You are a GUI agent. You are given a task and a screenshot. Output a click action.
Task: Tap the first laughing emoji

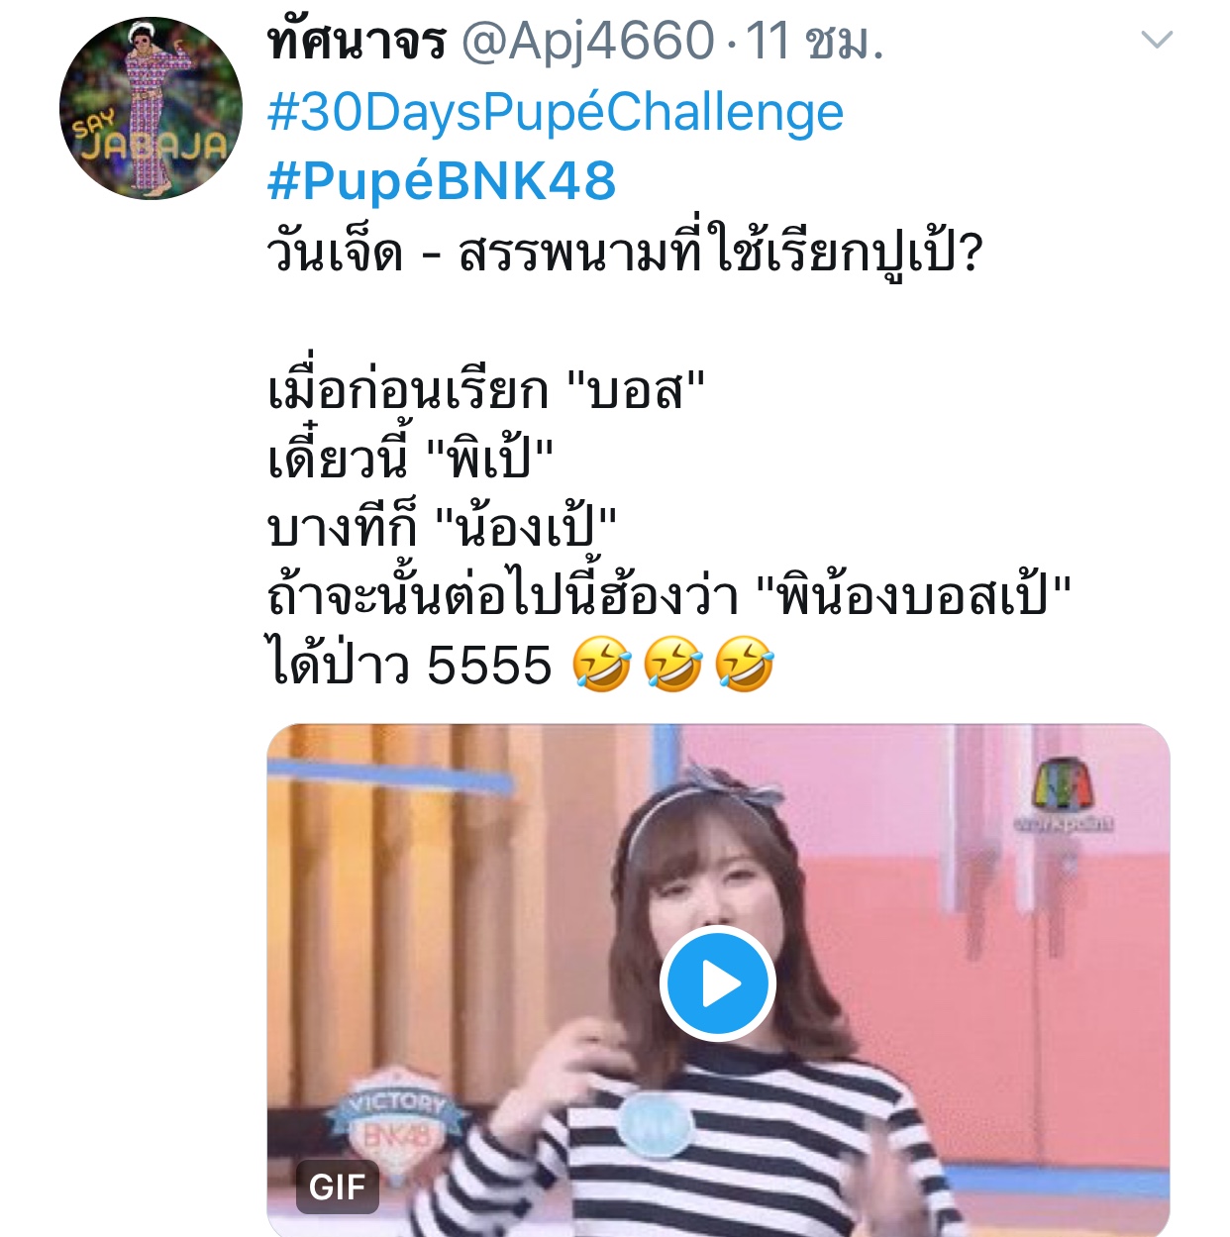click(x=602, y=664)
